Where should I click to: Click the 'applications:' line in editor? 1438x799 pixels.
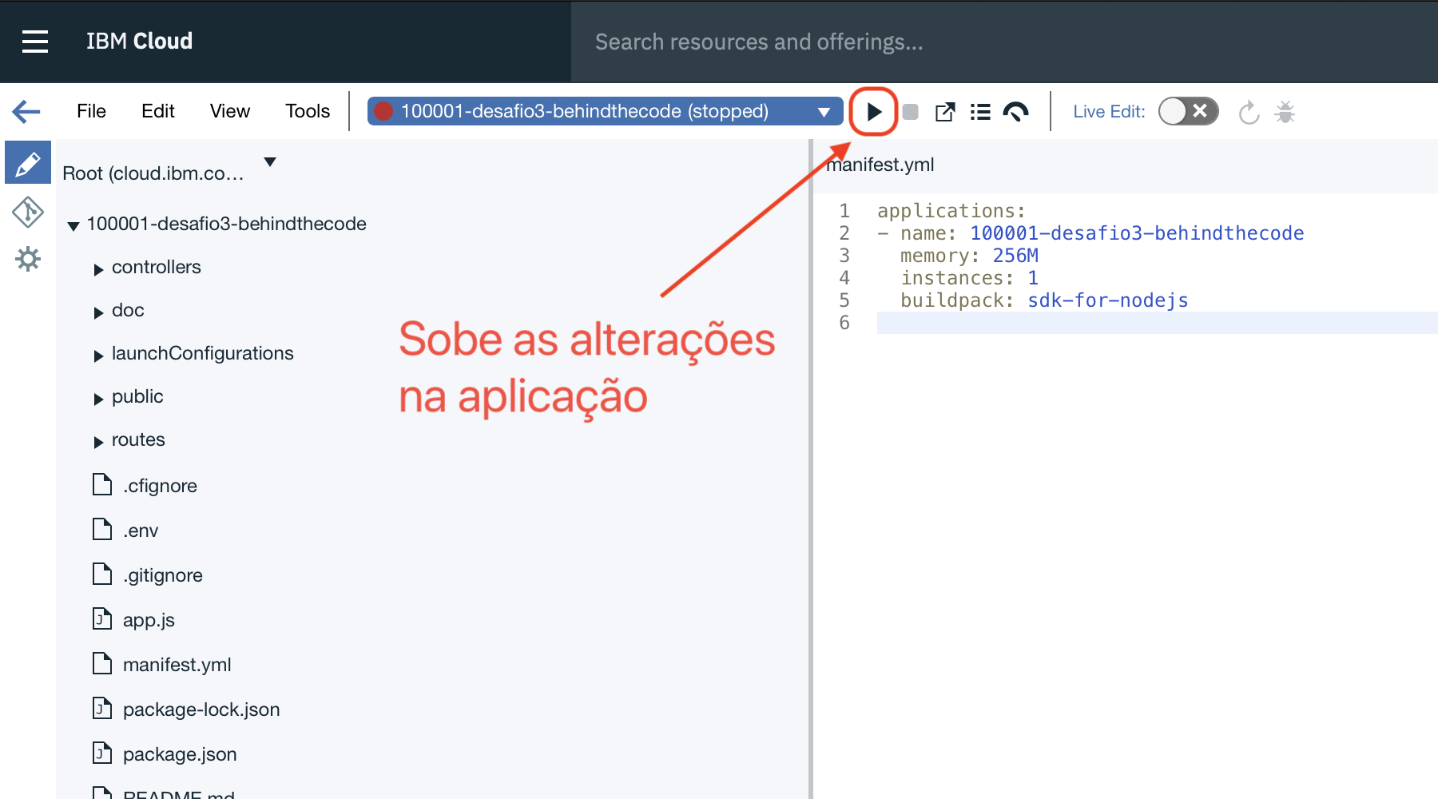951,211
